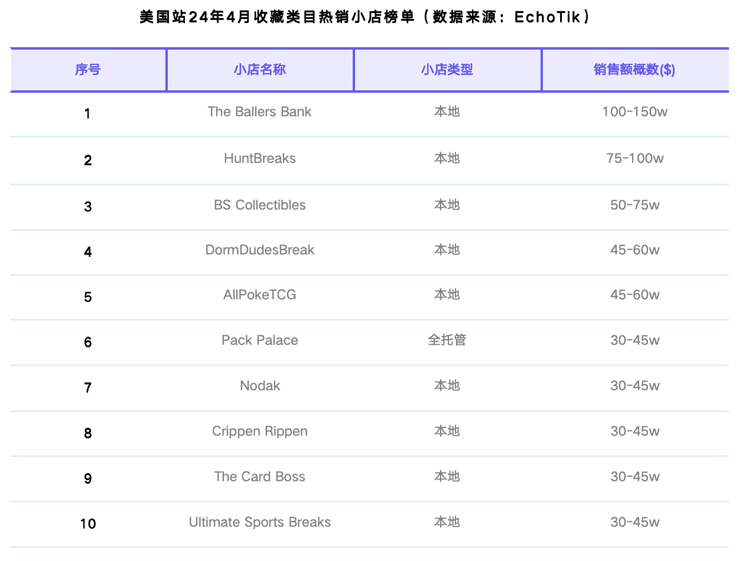742x561 pixels.
Task: Click the 小店名称 column header
Action: [x=260, y=70]
